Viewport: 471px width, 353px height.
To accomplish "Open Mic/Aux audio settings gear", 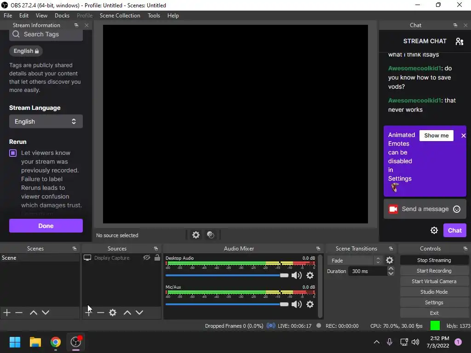I will [x=310, y=304].
